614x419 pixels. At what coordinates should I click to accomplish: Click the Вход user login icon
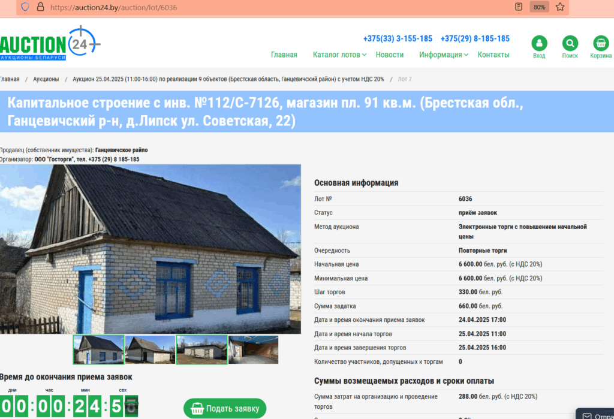point(539,44)
